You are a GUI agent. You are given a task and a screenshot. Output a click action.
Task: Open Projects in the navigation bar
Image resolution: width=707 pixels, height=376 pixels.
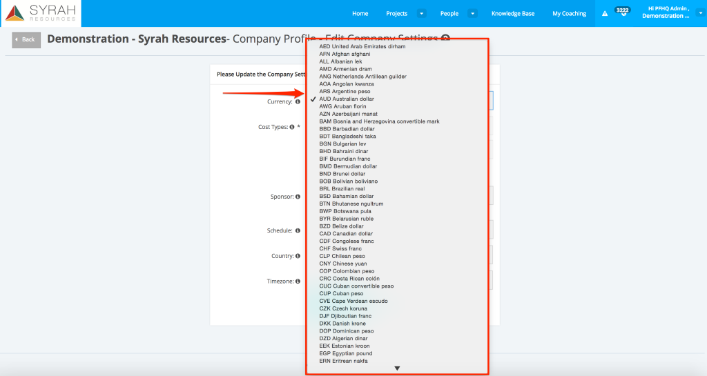click(396, 14)
